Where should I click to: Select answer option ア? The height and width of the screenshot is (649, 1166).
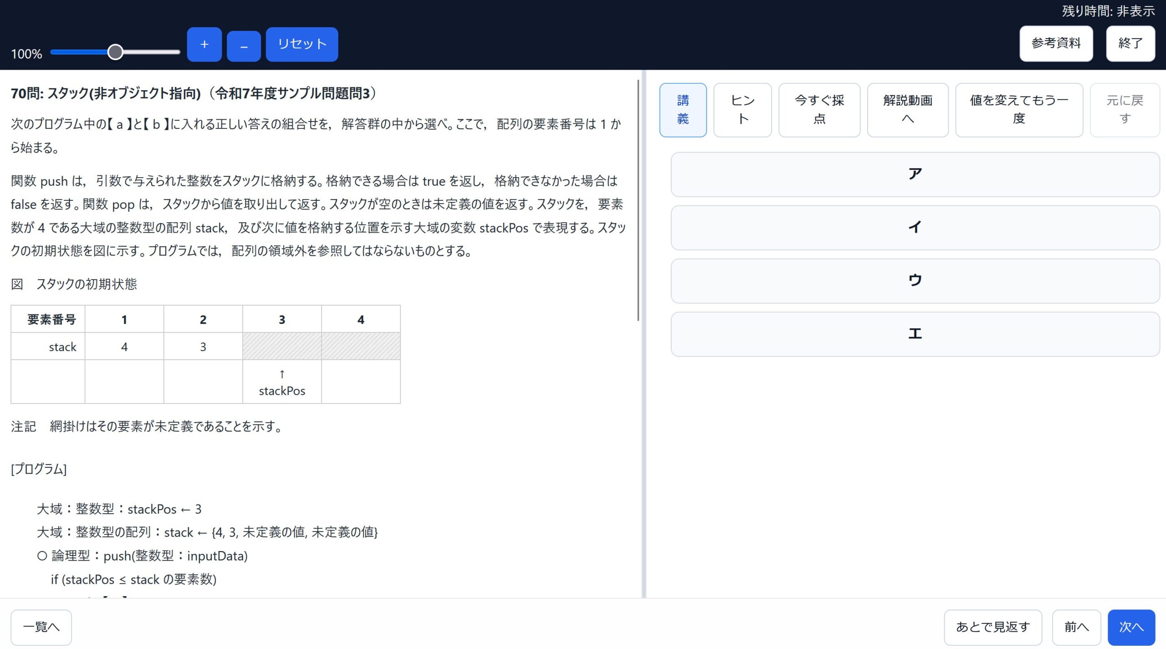pos(915,174)
